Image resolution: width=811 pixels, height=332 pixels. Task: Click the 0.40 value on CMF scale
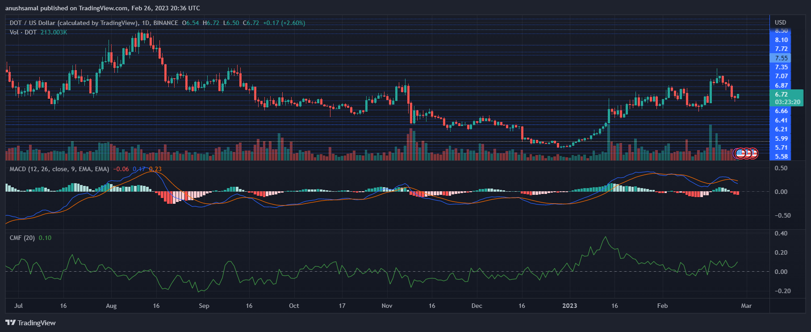(x=781, y=233)
